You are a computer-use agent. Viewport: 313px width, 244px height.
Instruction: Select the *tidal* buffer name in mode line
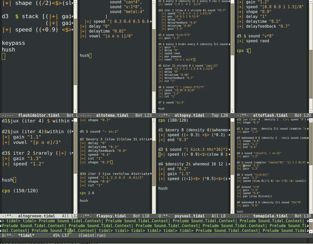click(x=26, y=235)
